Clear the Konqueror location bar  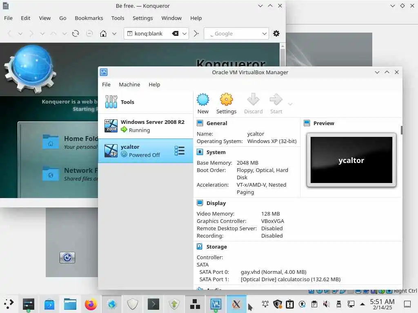175,33
